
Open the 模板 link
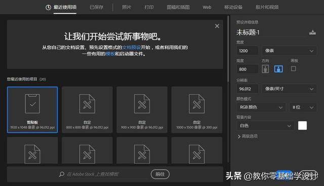(110, 54)
